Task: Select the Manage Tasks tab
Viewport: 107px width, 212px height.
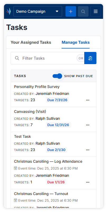Action: [x=76, y=42]
